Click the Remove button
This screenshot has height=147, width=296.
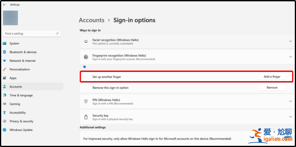click(x=272, y=88)
